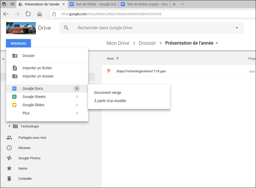This screenshot has height=188, width=256.
Task: Choose À partir d'un modèle
Action: [129, 101]
